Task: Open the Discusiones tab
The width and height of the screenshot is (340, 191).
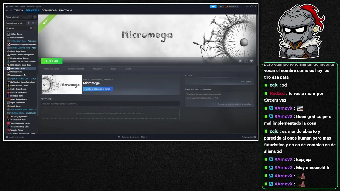Action: pyautogui.click(x=97, y=69)
